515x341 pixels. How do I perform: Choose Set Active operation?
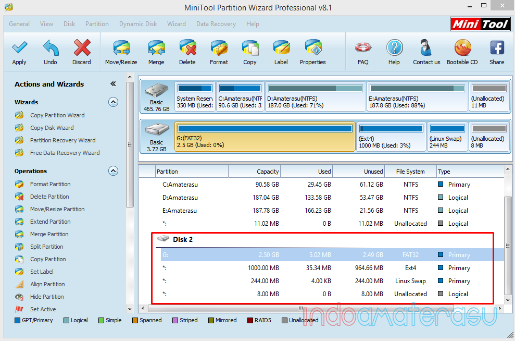(43, 309)
